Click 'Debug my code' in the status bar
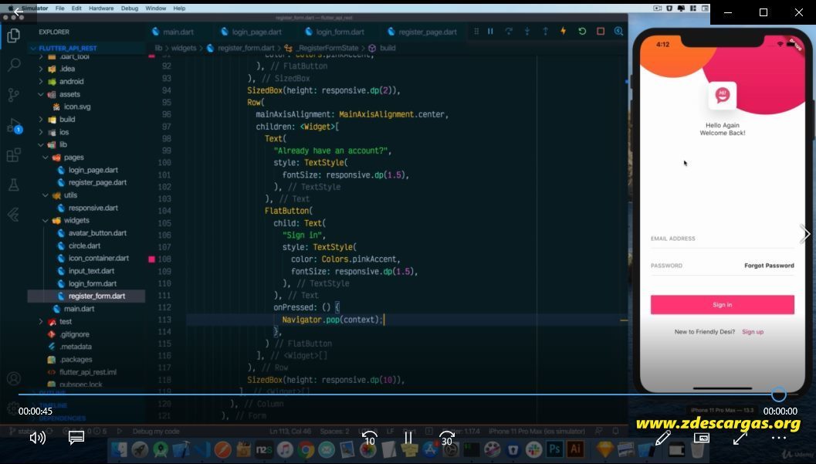This screenshot has width=816, height=464. [x=156, y=432]
